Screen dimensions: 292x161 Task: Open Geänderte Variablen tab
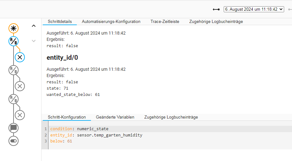pyautogui.click(x=115, y=117)
